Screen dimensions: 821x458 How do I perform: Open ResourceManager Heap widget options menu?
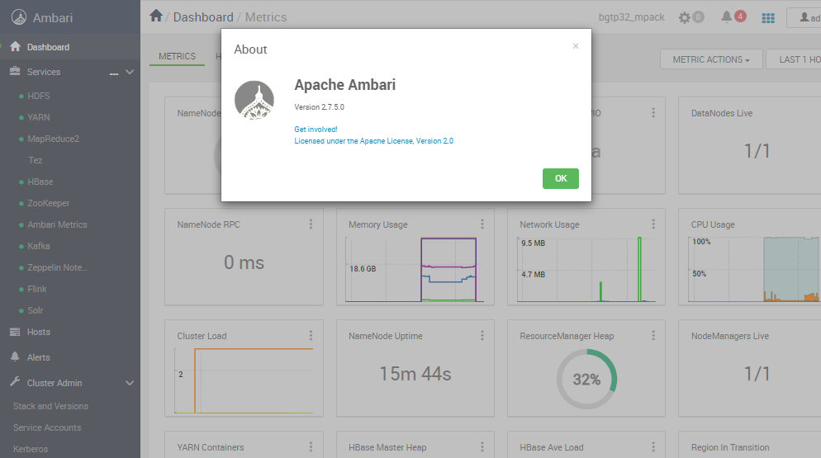coord(653,336)
